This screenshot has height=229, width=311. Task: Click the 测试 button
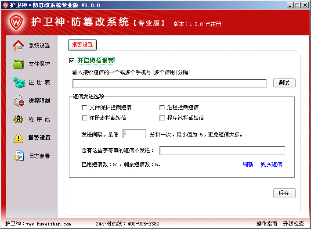pos(284,83)
